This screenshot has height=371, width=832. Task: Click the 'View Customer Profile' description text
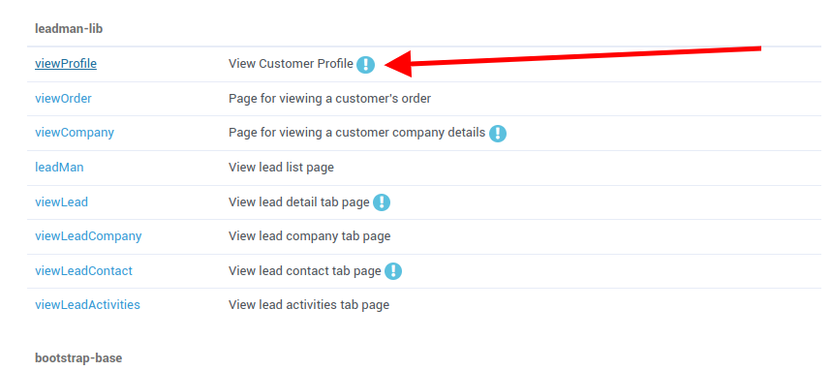pos(291,64)
